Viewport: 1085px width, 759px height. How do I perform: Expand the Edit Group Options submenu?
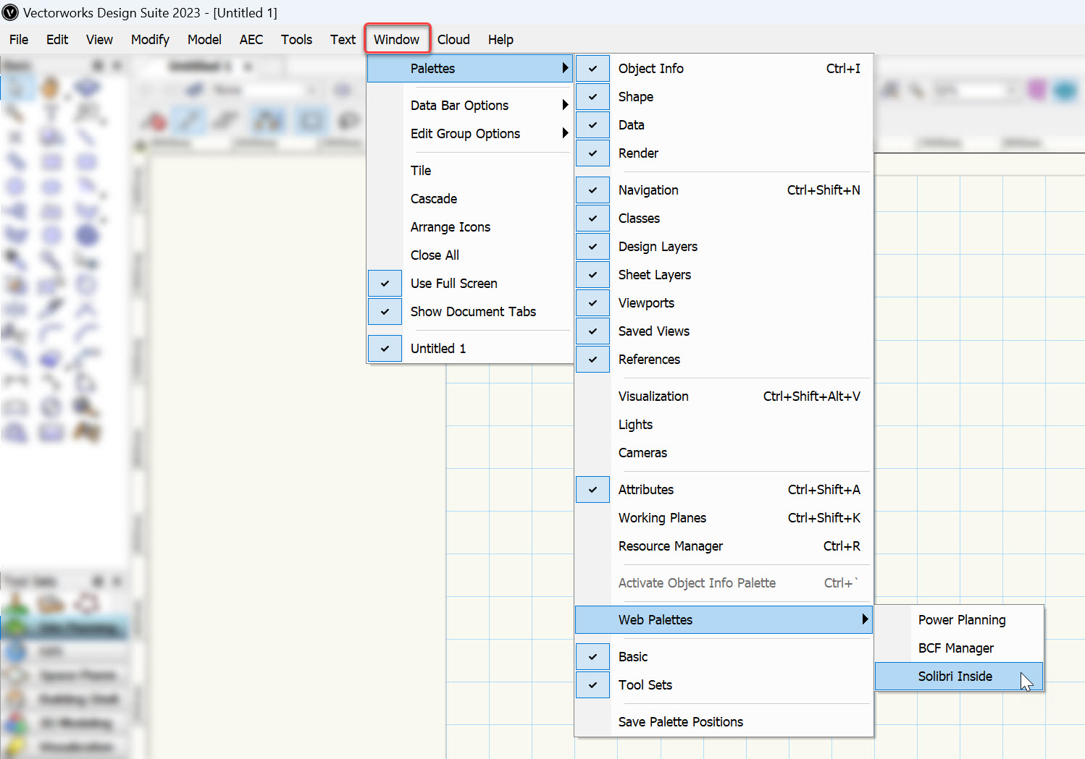click(470, 134)
